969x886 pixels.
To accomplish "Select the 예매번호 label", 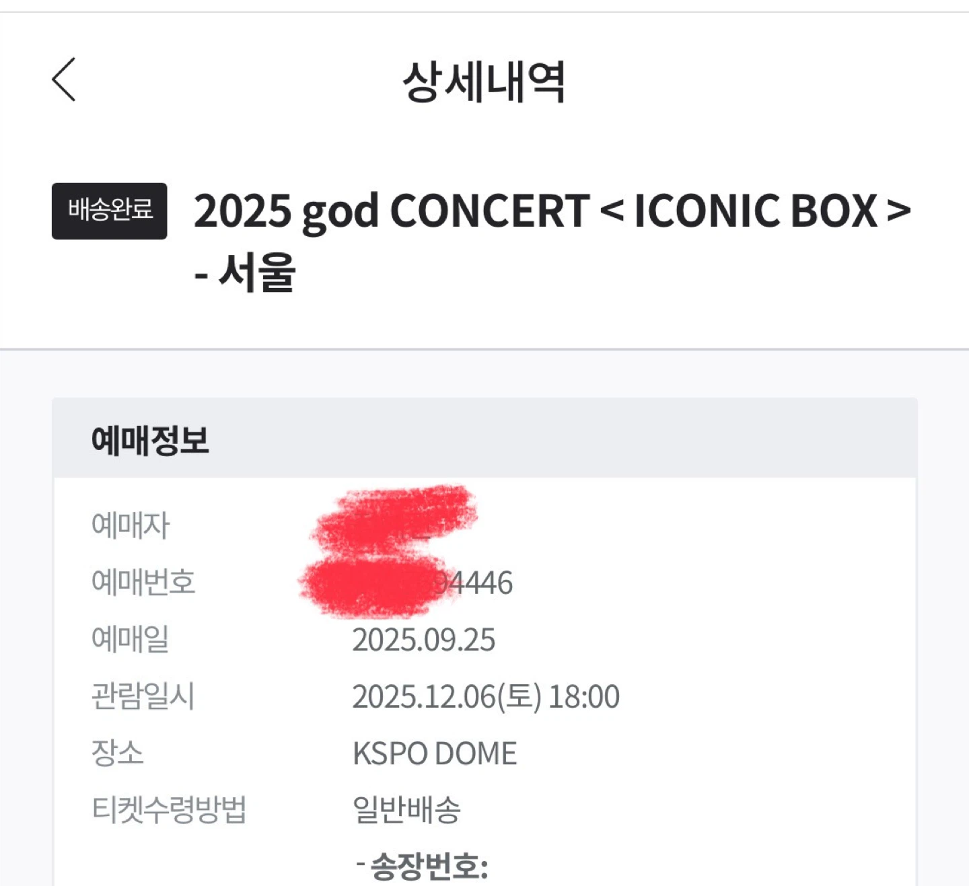I will click(x=143, y=582).
